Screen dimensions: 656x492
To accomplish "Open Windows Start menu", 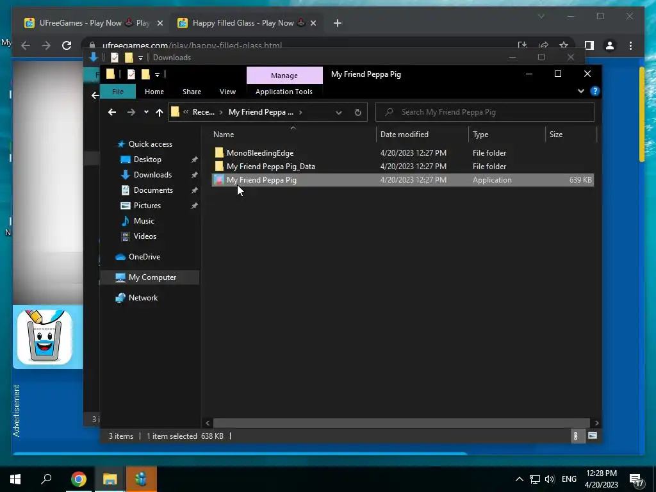I will 15,479.
